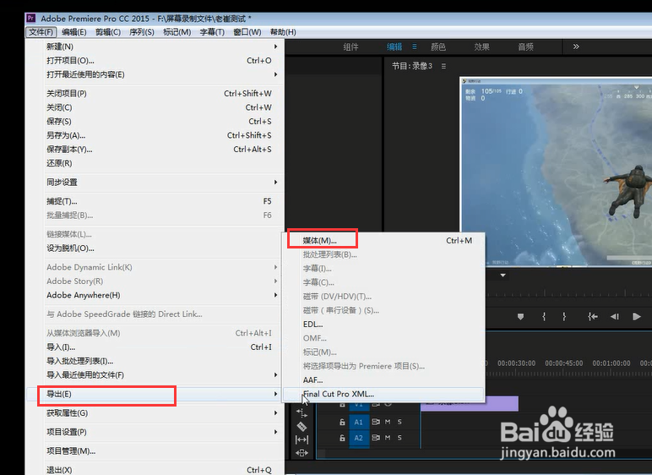Select the Slide tool icon

tap(302, 453)
